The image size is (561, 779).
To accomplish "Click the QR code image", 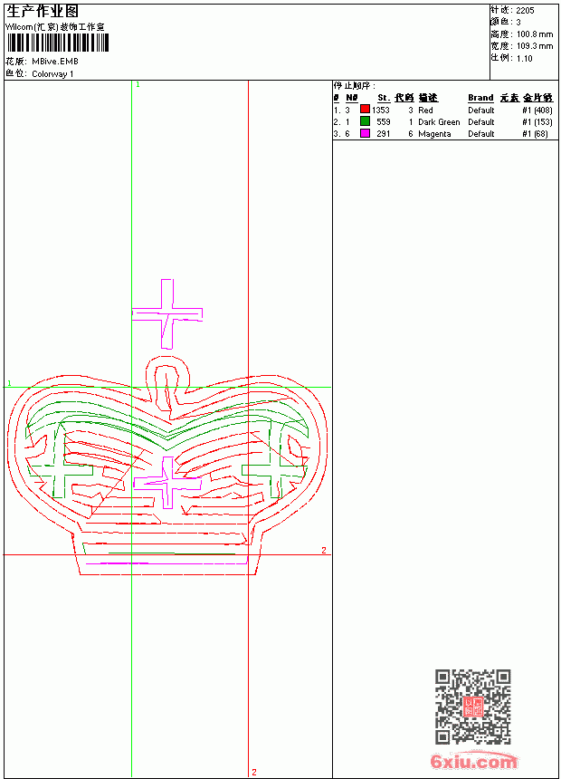I will (x=473, y=707).
